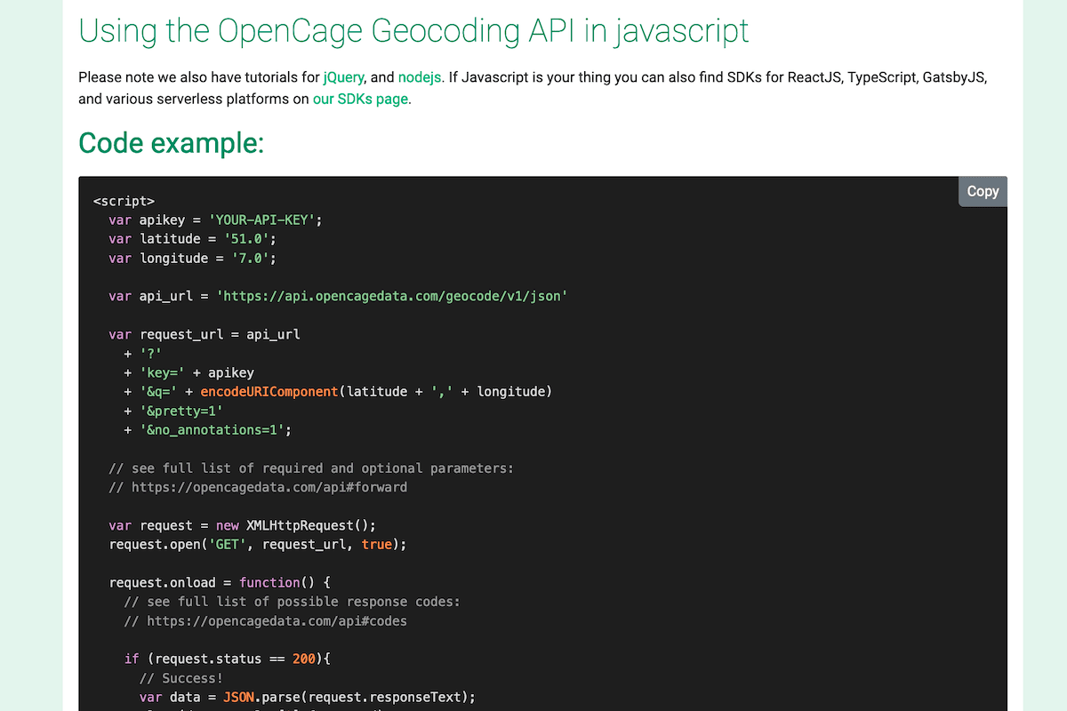Click the 'var request_url = api_url' line
Viewport: 1067px width, 711px height.
click(205, 334)
